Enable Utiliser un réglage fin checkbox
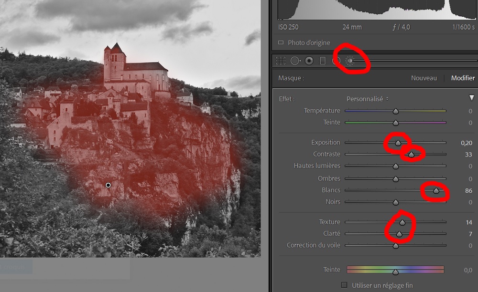Image resolution: width=478 pixels, height=292 pixels. [x=344, y=285]
